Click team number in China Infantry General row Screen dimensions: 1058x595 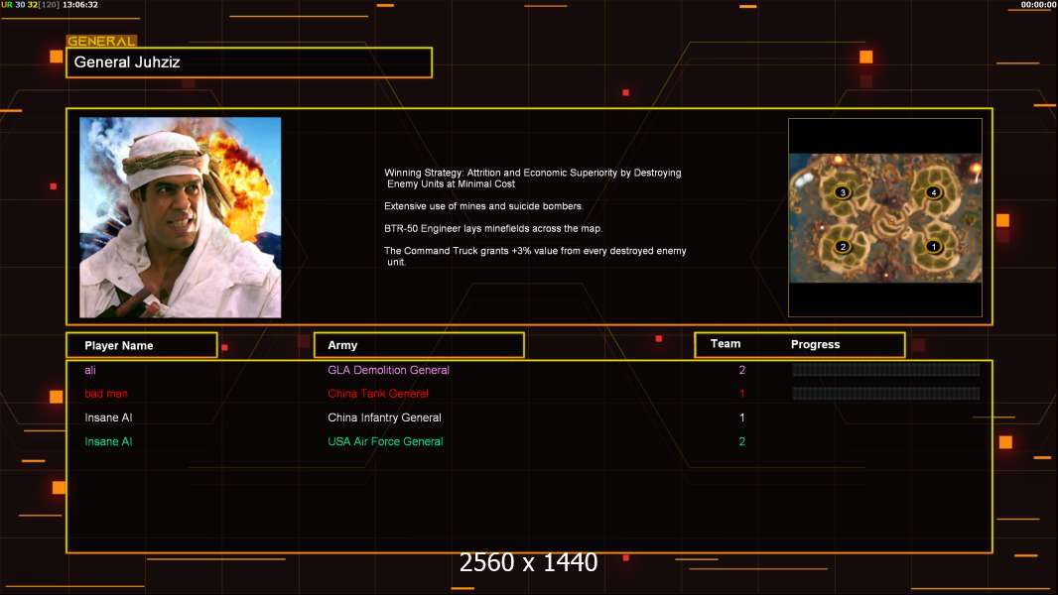point(742,417)
